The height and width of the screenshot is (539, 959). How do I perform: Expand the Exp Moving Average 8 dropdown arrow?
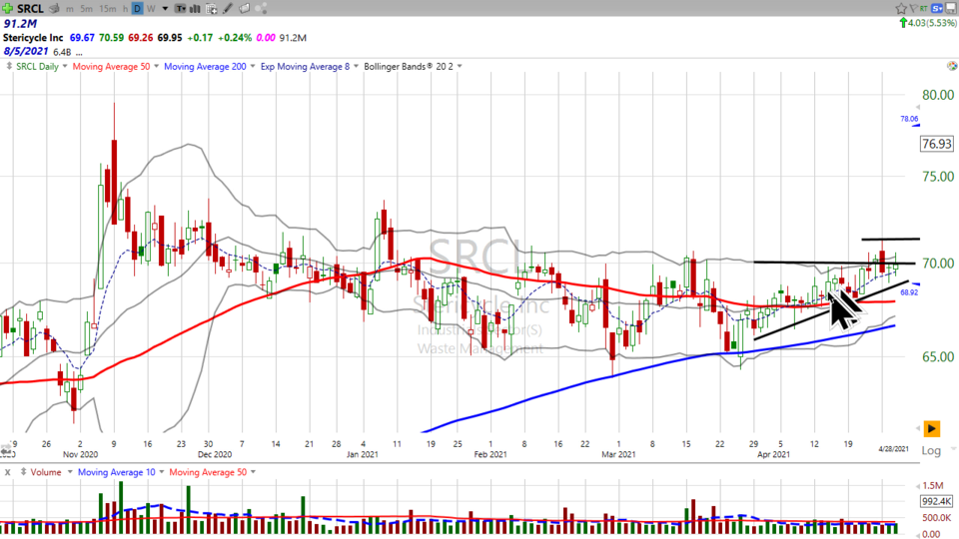click(356, 66)
